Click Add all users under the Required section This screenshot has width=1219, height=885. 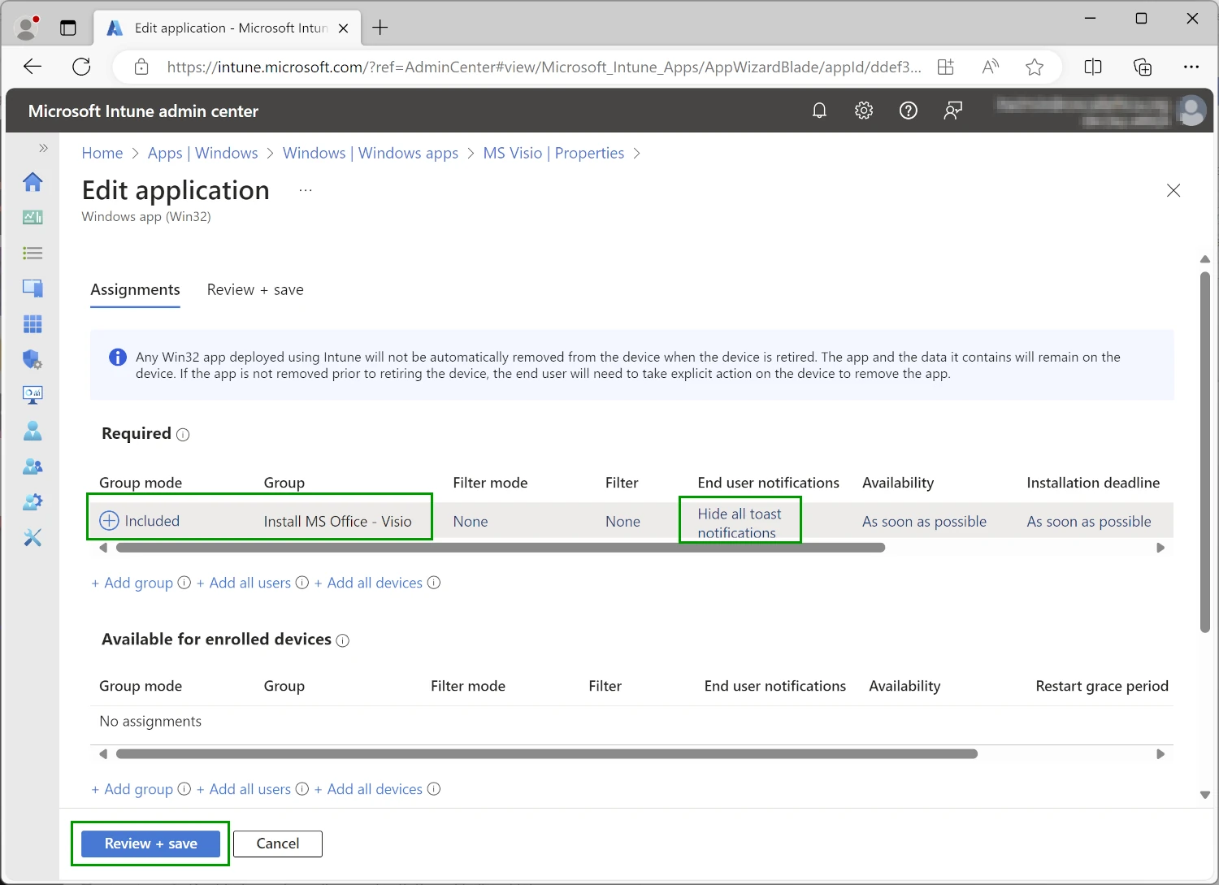point(244,583)
